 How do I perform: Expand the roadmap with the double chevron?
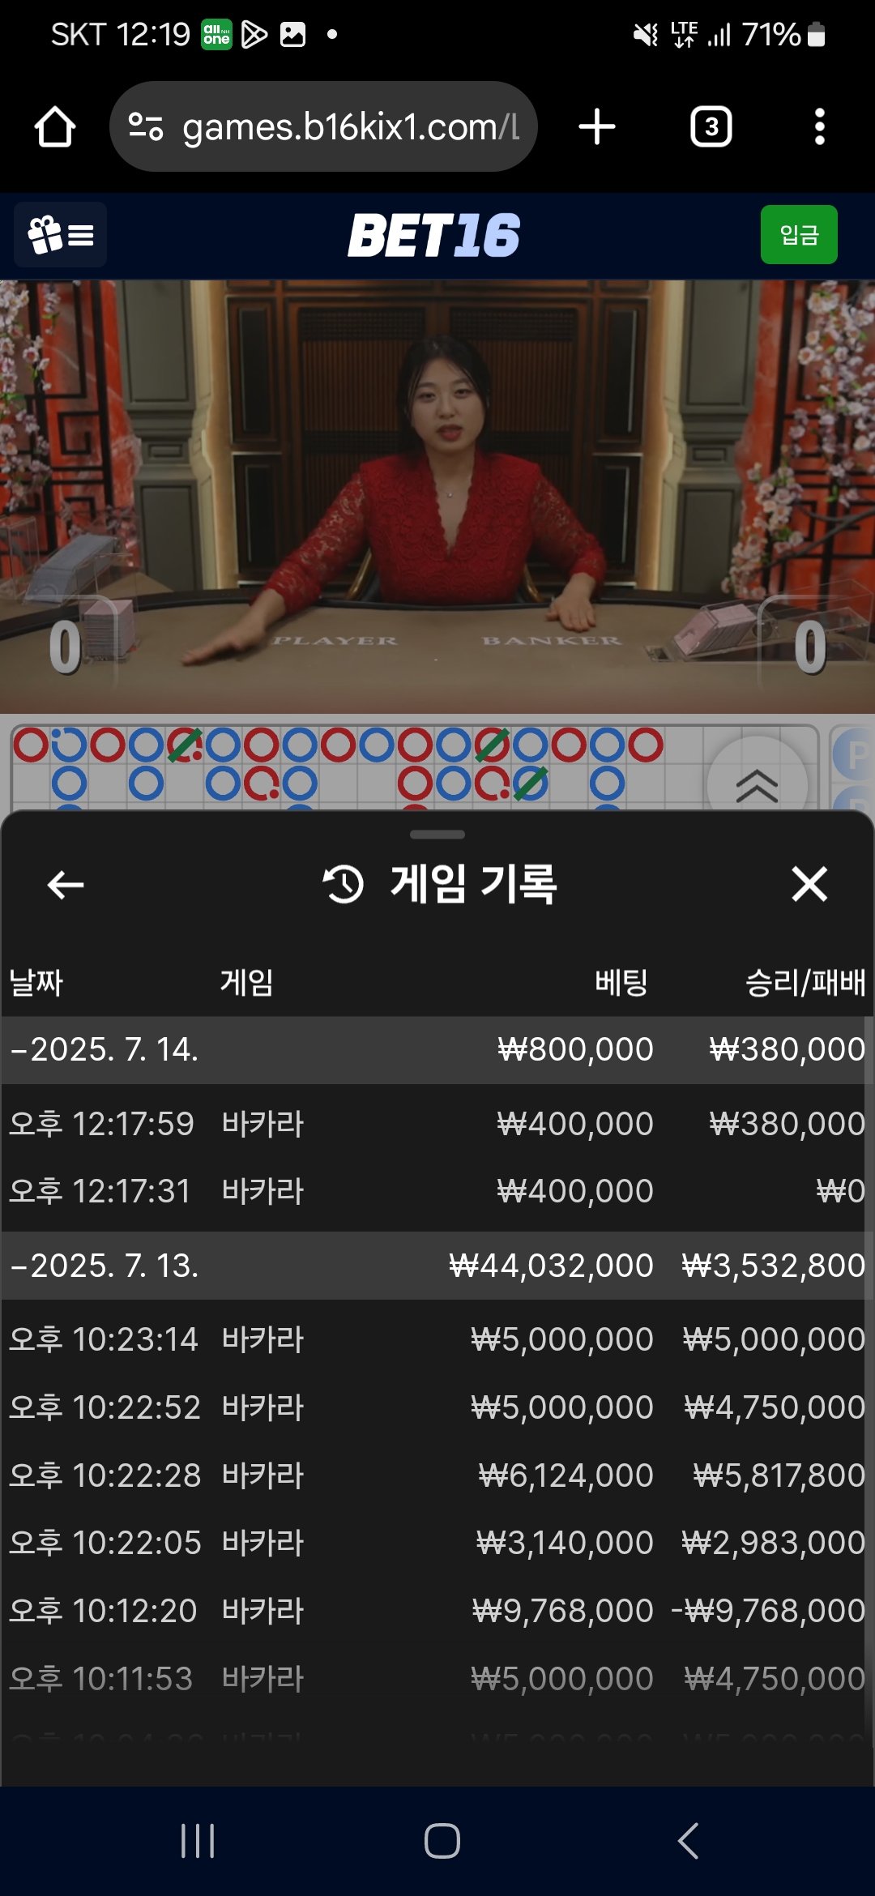click(757, 784)
